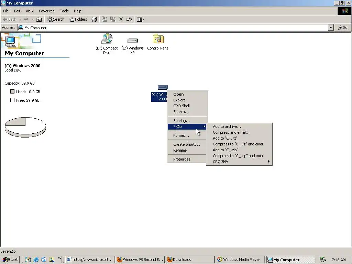Select Add to "C_.7z" option
352x264 pixels.
239,138
